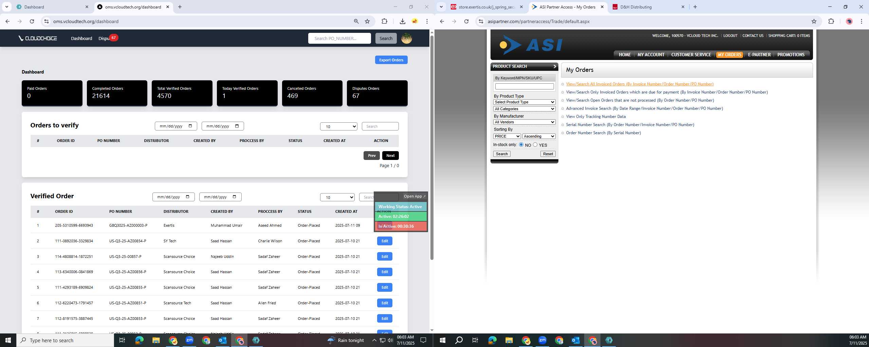This screenshot has width=869, height=347.
Task: Focus Search field in Orders to verify
Action: pyautogui.click(x=380, y=126)
